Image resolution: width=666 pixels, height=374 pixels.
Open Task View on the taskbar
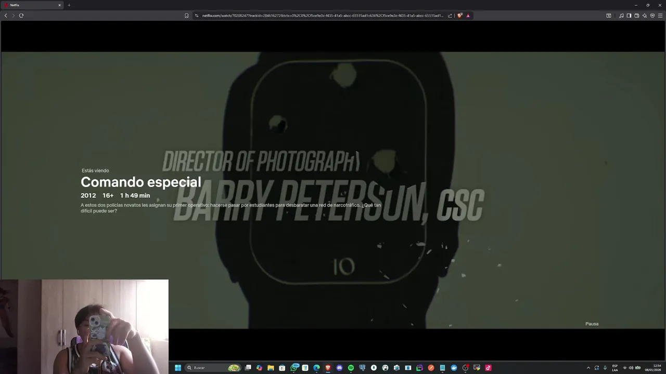click(248, 368)
